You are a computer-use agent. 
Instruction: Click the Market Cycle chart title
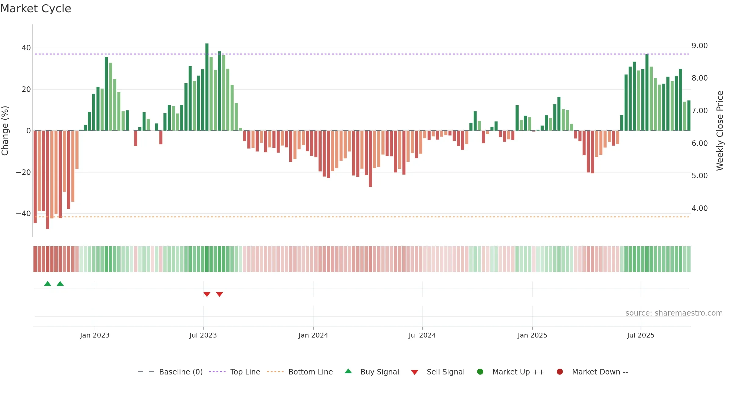36,9
